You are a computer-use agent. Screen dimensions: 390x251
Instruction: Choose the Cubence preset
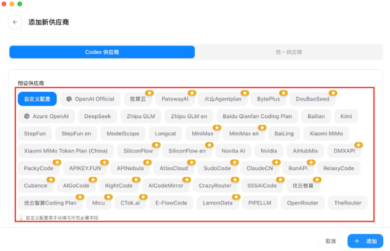tap(36, 185)
